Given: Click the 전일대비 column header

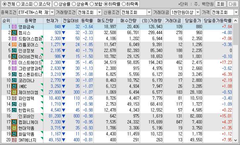Looking at the screenshot, I should pos(71,21).
